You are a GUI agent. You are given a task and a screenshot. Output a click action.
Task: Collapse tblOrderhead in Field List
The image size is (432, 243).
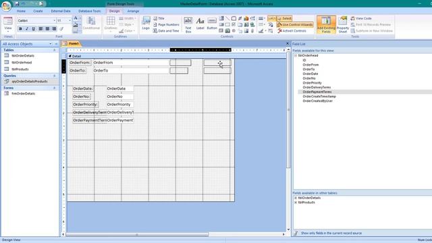tap(296, 55)
